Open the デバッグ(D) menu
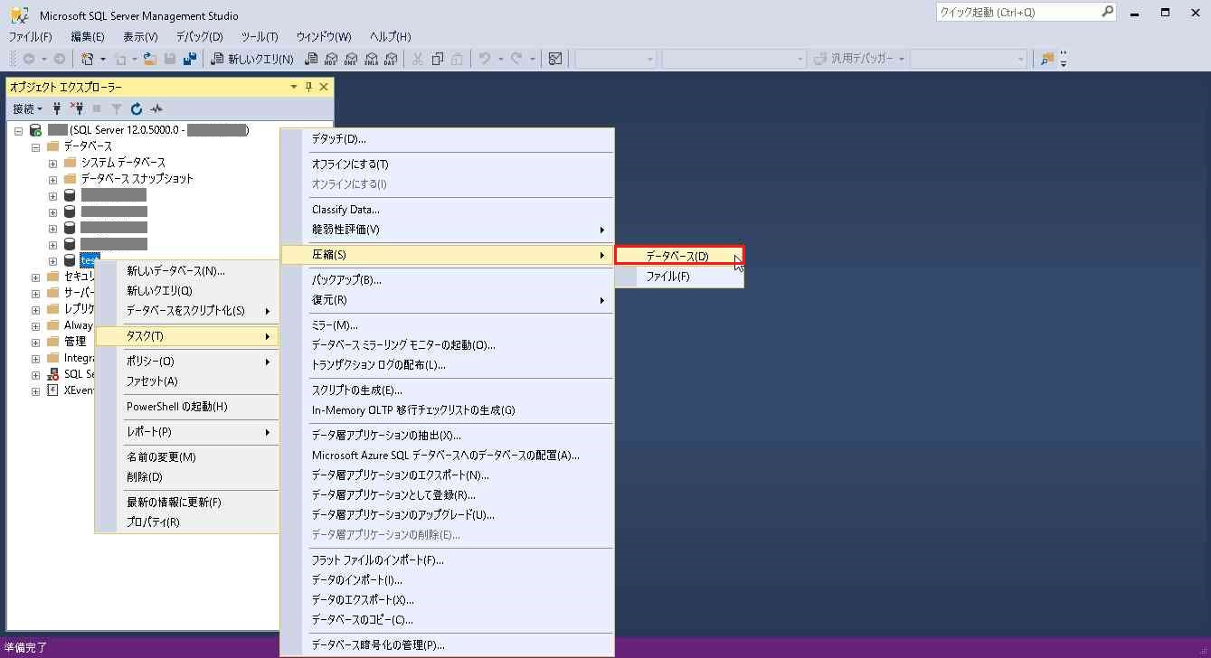This screenshot has height=658, width=1211. 199,36
